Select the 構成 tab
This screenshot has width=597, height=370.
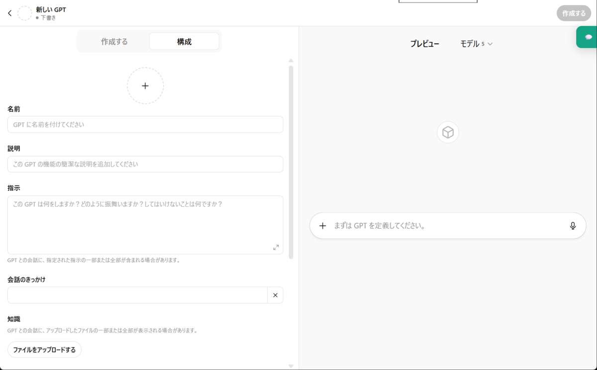point(184,42)
